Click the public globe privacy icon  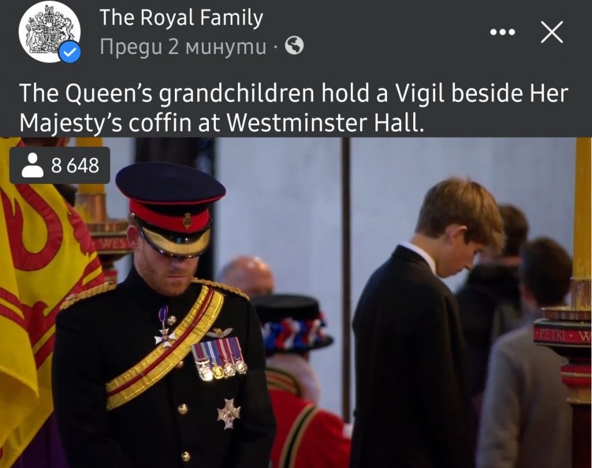point(294,46)
